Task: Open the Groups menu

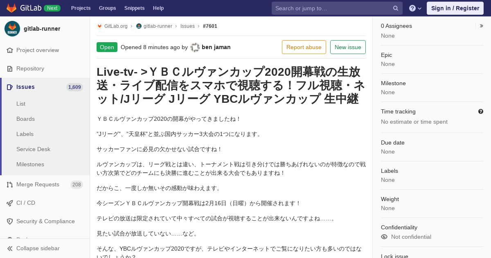Action: click(108, 8)
